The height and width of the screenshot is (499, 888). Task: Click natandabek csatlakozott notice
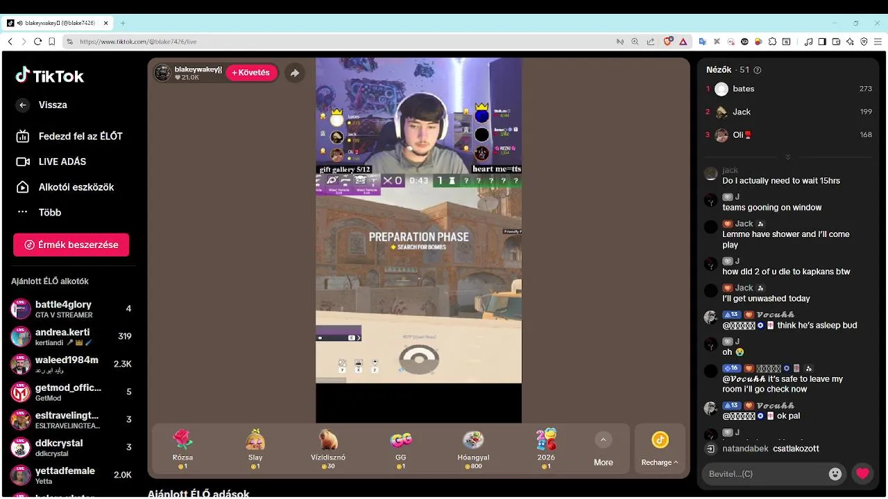coord(770,448)
